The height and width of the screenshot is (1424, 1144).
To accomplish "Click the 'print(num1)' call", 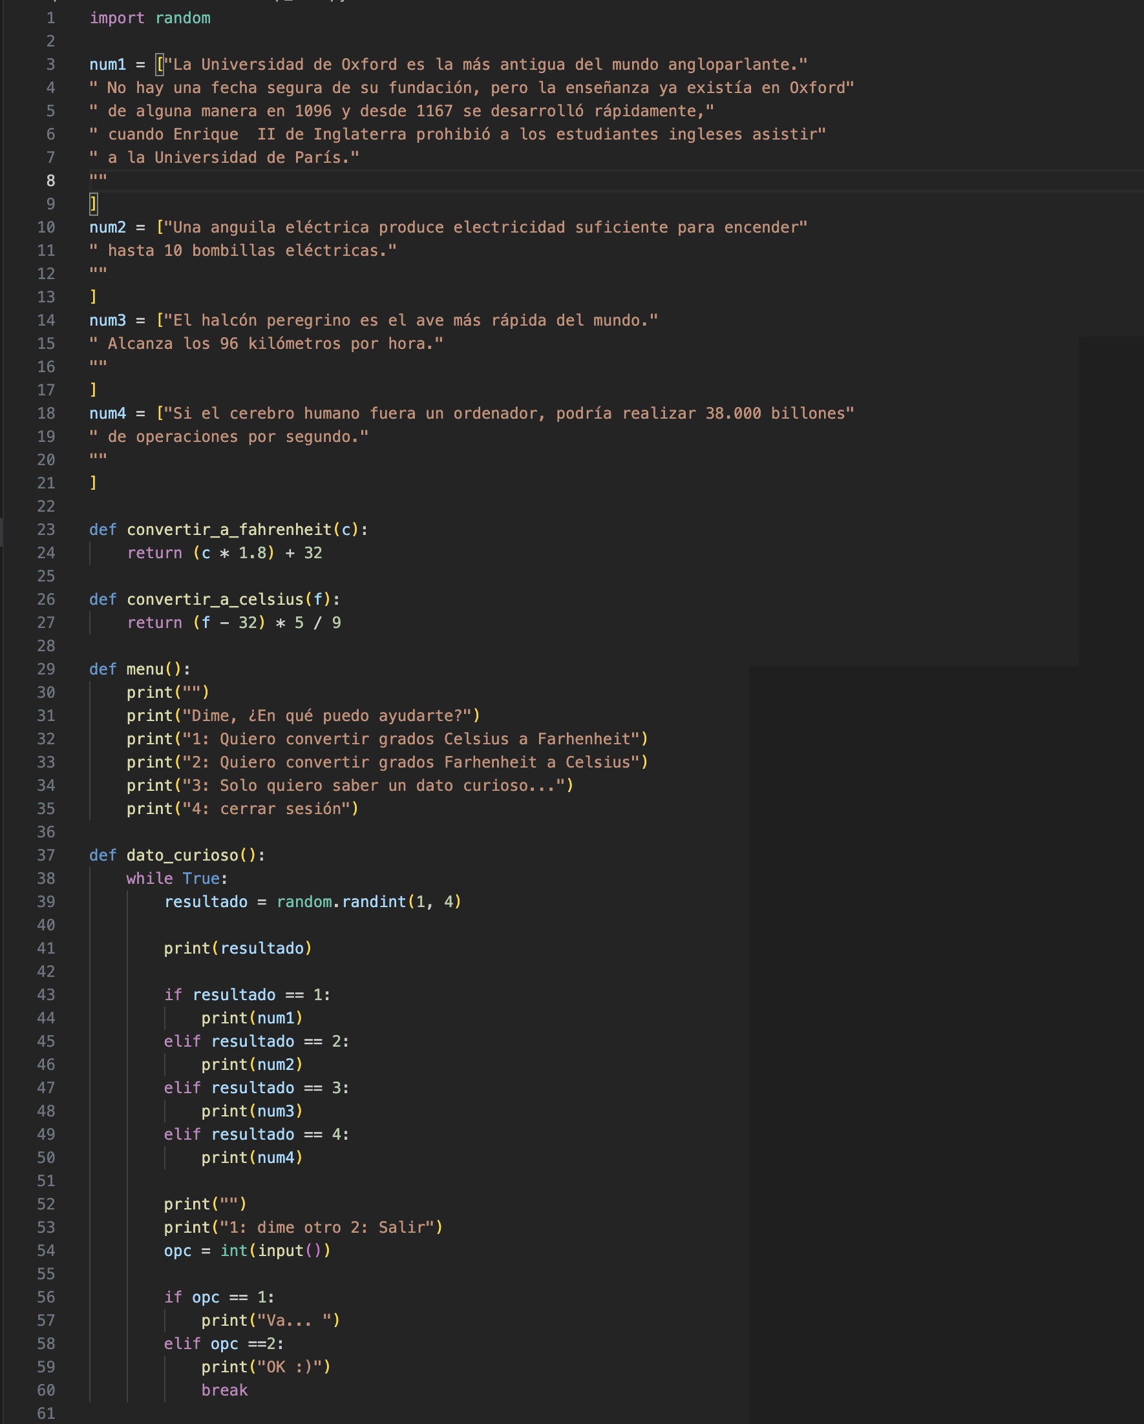I will click(x=253, y=1018).
